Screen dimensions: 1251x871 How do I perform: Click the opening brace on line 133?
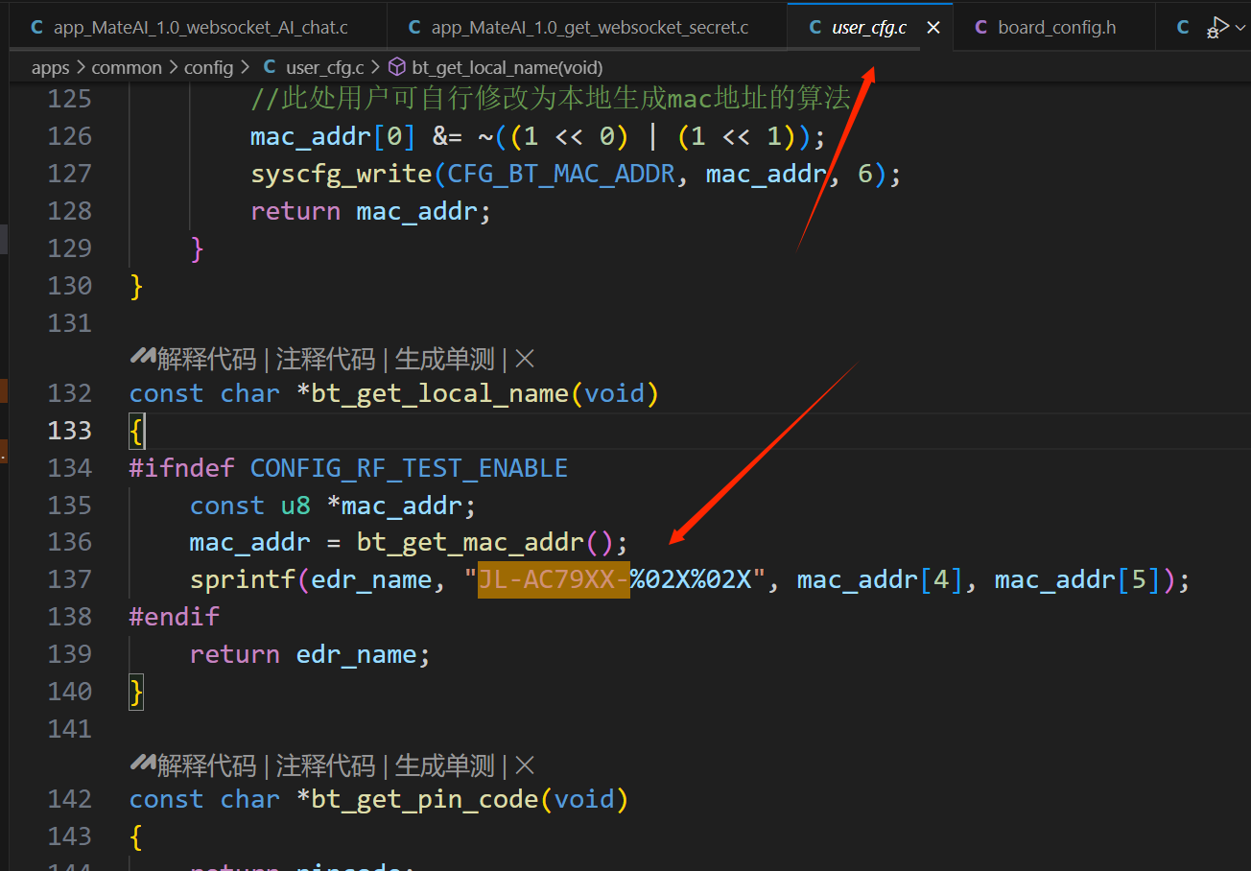point(136,431)
